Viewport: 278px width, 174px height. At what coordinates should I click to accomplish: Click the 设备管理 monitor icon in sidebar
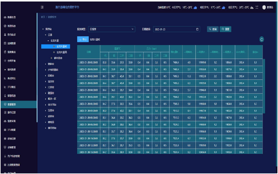tap(5, 147)
